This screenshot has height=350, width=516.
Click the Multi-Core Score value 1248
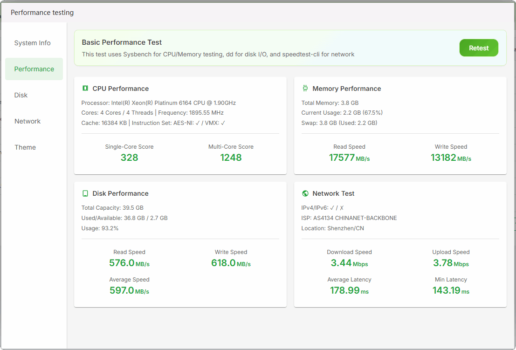[x=231, y=158]
